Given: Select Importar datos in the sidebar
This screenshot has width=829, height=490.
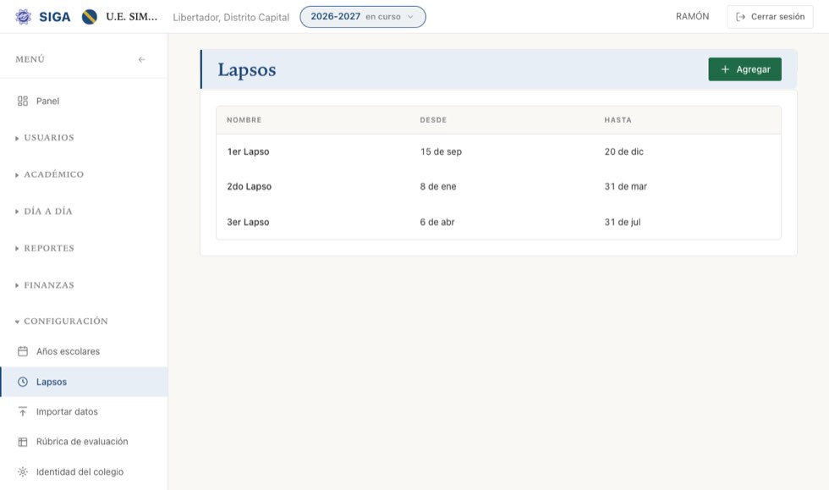Looking at the screenshot, I should click(84, 411).
